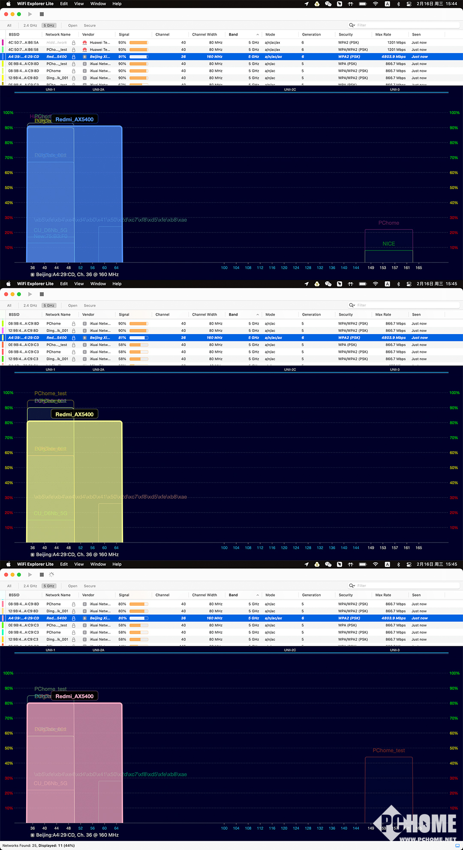Click the lock icon on the Redmi row at 81%

[x=74, y=338]
